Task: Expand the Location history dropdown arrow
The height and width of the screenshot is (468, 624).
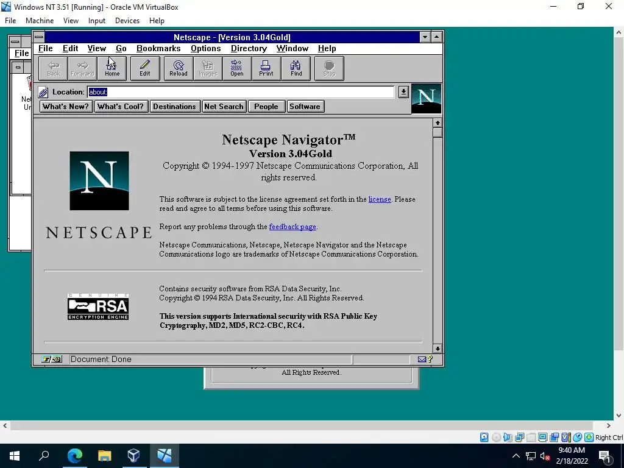Action: click(403, 92)
